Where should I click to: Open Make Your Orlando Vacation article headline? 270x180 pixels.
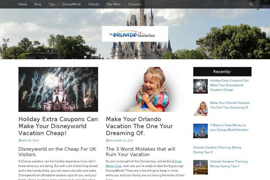(139, 126)
